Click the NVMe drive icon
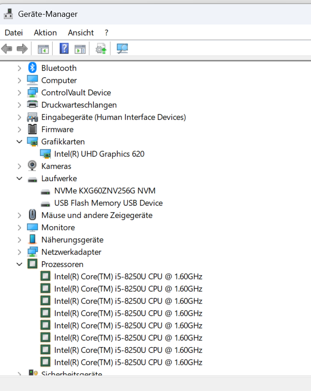Viewport: 311px width, 391px height. pos(45,192)
